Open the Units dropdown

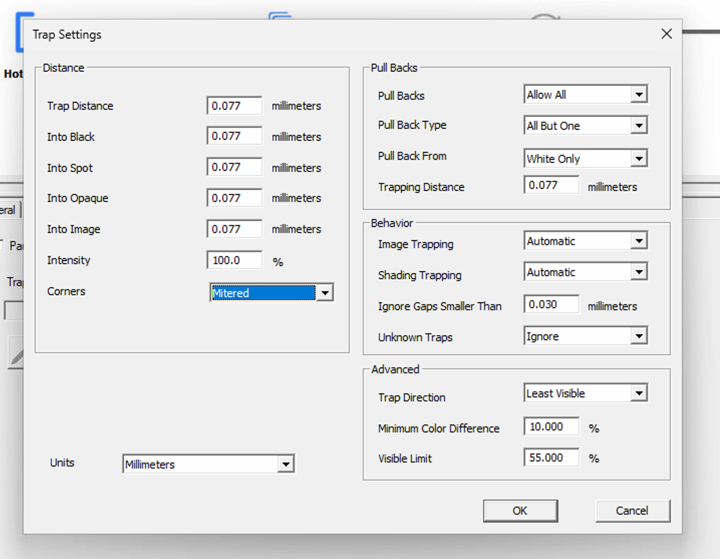pyautogui.click(x=287, y=463)
